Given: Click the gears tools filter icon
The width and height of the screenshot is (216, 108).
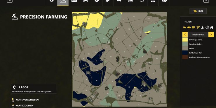Looking at the screenshot, I should pos(198,27).
